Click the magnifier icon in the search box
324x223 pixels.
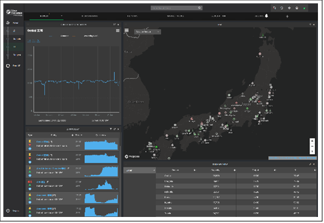point(199,8)
